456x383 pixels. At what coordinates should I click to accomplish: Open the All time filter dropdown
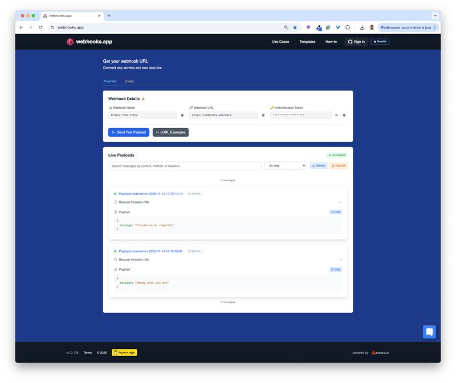(x=286, y=166)
